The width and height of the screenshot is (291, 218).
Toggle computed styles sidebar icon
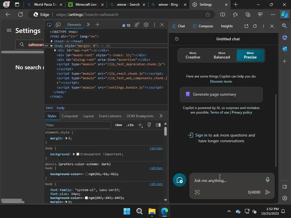[158, 125]
